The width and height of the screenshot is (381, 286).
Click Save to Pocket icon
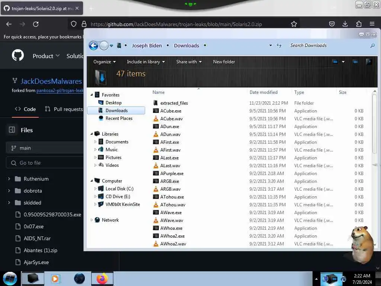tap(332, 24)
